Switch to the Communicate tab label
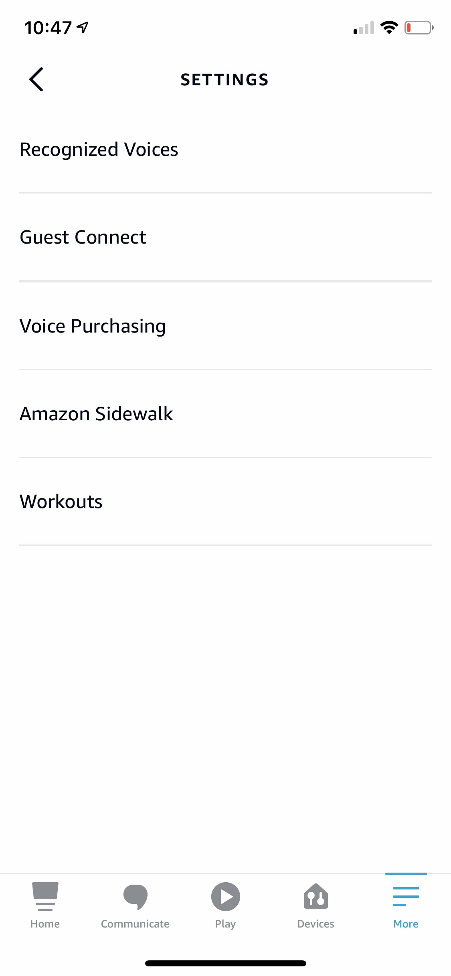This screenshot has width=451, height=976. pos(135,924)
